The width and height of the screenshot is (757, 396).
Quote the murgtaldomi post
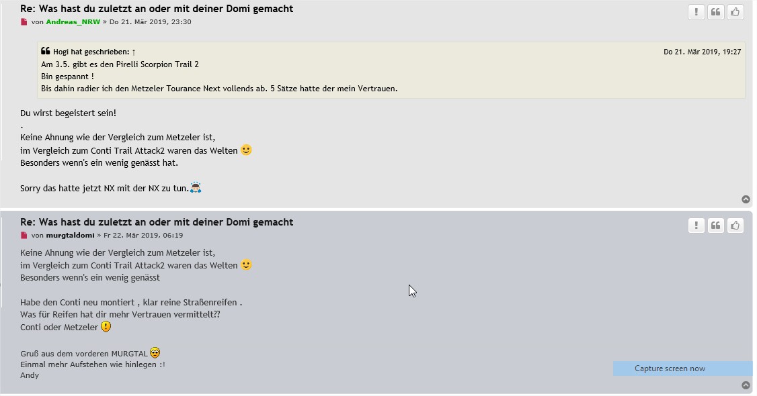[716, 226]
